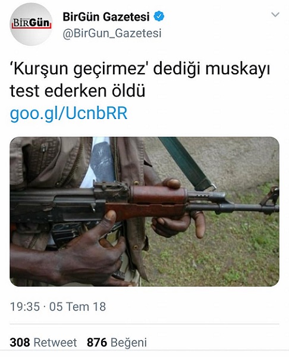Select the number 308 retweet count

tap(20, 343)
